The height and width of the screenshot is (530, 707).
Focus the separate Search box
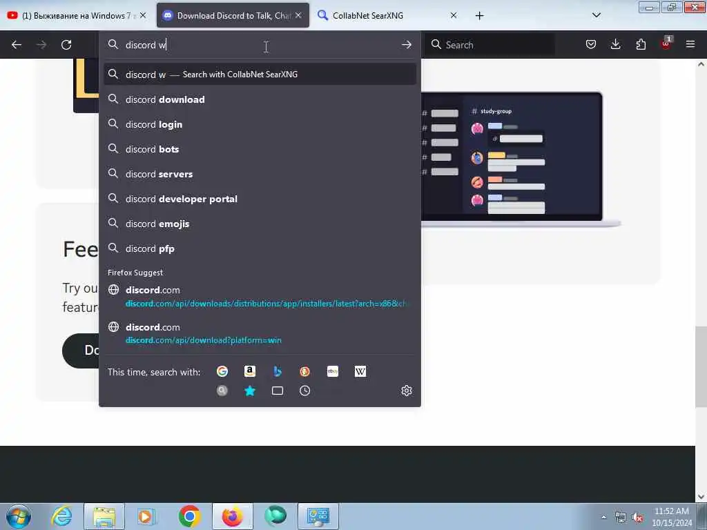490,45
